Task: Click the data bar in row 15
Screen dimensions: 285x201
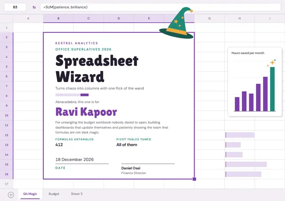Action: point(246,165)
